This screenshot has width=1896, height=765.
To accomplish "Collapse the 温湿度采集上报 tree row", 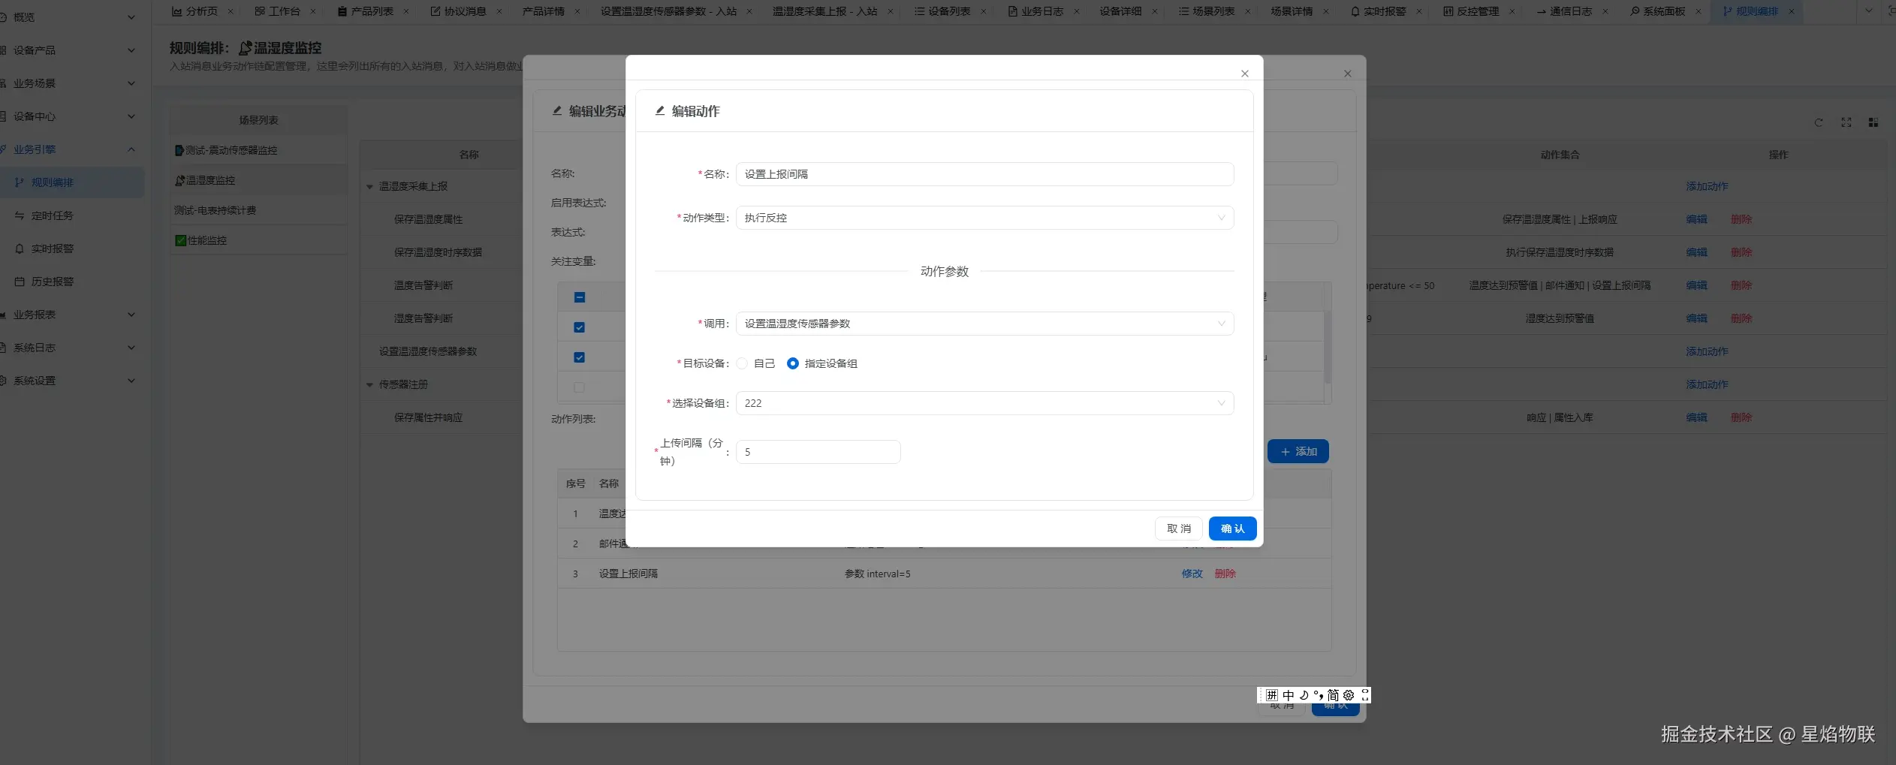I will pyautogui.click(x=369, y=187).
